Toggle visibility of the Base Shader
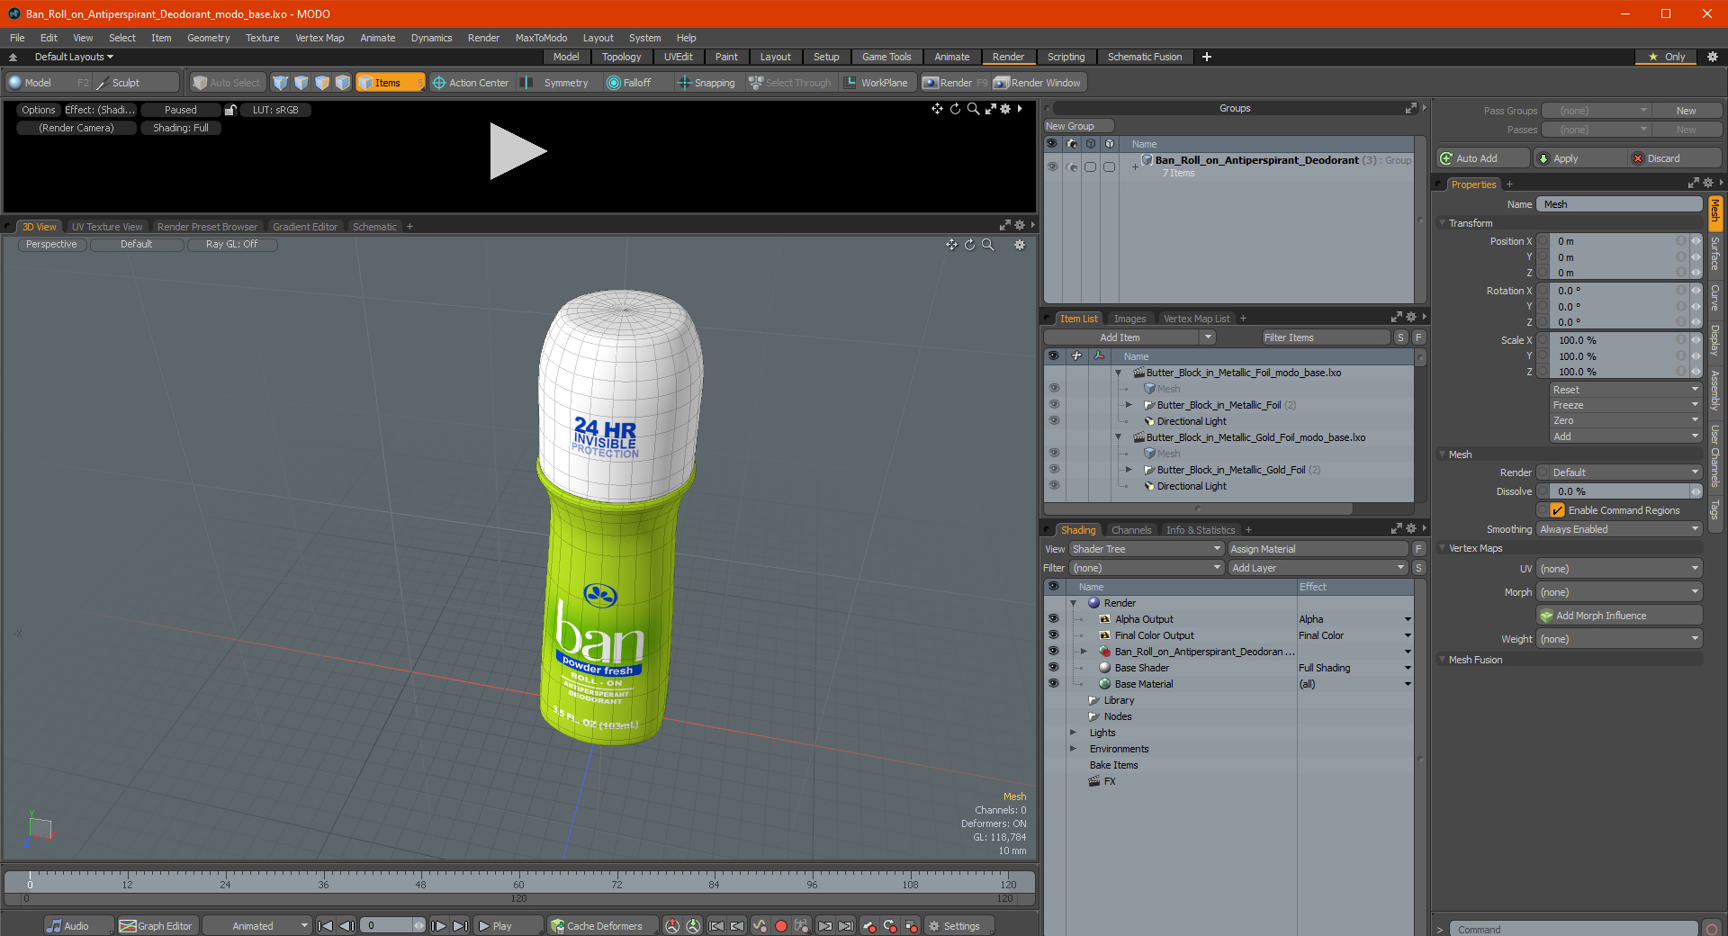The image size is (1728, 936). coord(1053,668)
